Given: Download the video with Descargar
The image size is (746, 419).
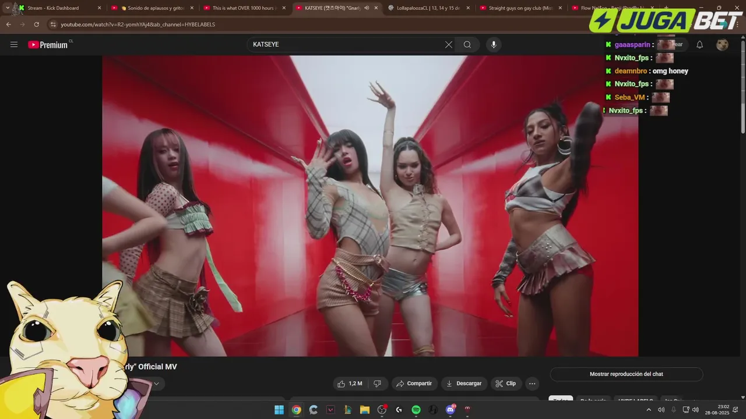Looking at the screenshot, I should click(464, 384).
